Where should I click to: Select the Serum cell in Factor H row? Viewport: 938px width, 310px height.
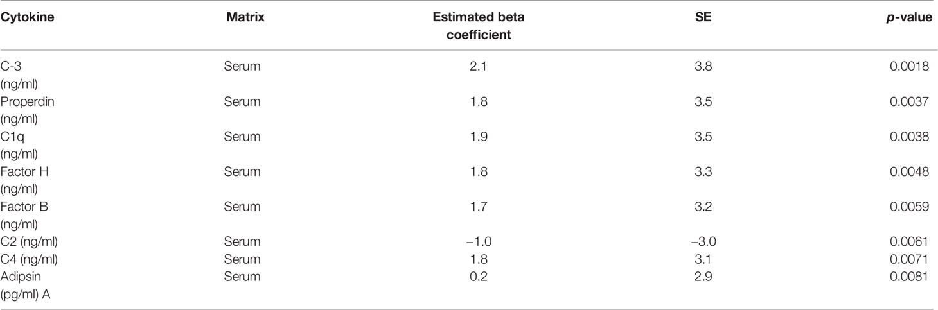click(x=242, y=172)
